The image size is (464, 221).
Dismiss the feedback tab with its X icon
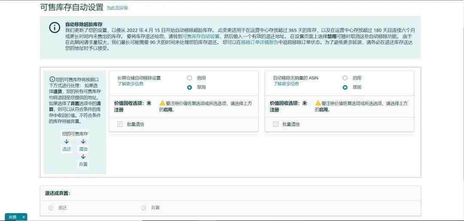pos(24,217)
